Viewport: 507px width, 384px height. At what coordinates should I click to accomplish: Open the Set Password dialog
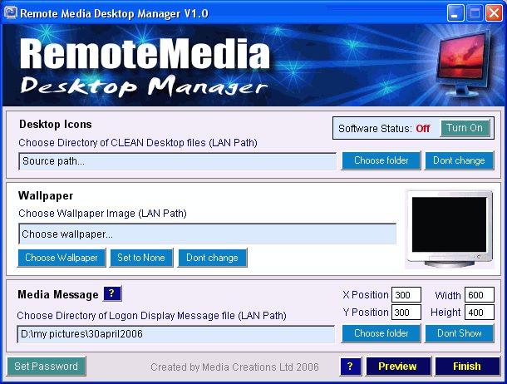[47, 367]
